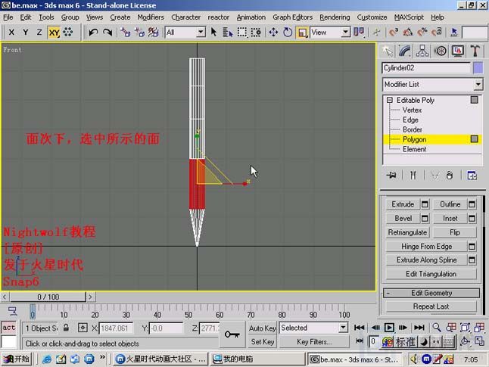Toggle Window/Crossing selection mode
The height and width of the screenshot is (367, 489).
256,32
